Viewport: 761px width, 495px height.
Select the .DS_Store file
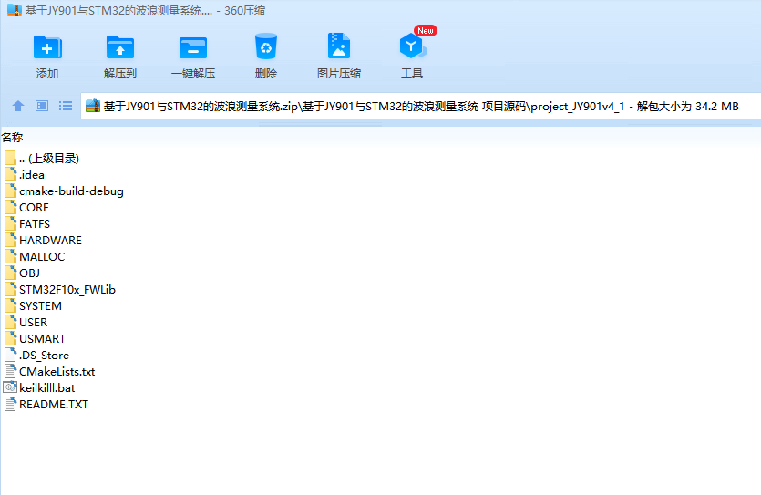coord(36,356)
